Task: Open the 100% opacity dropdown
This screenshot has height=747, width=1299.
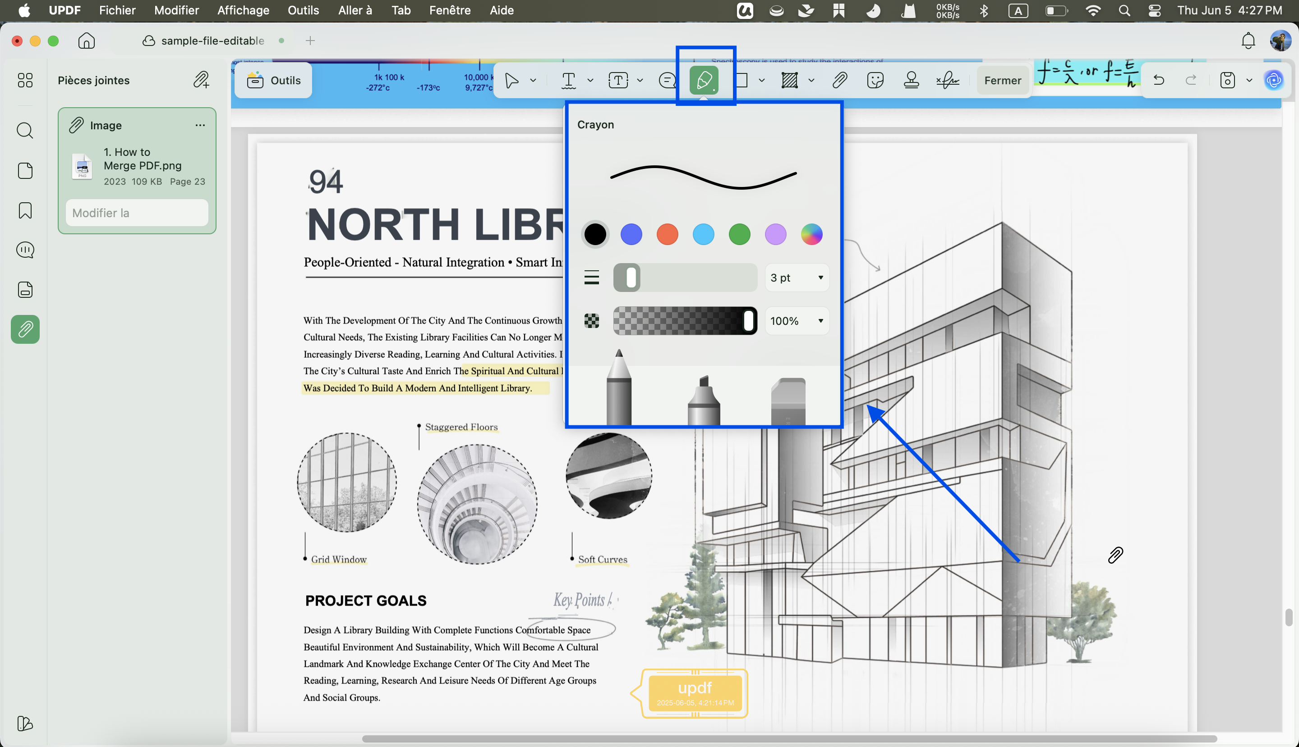Action: pyautogui.click(x=797, y=321)
